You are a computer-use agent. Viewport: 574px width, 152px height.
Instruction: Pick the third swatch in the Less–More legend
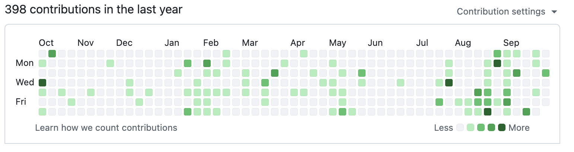click(x=481, y=128)
